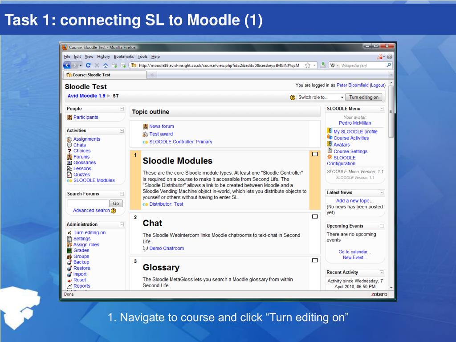Open the Bookmarks menu
Viewport: 456px width, 342px height.
click(124, 57)
